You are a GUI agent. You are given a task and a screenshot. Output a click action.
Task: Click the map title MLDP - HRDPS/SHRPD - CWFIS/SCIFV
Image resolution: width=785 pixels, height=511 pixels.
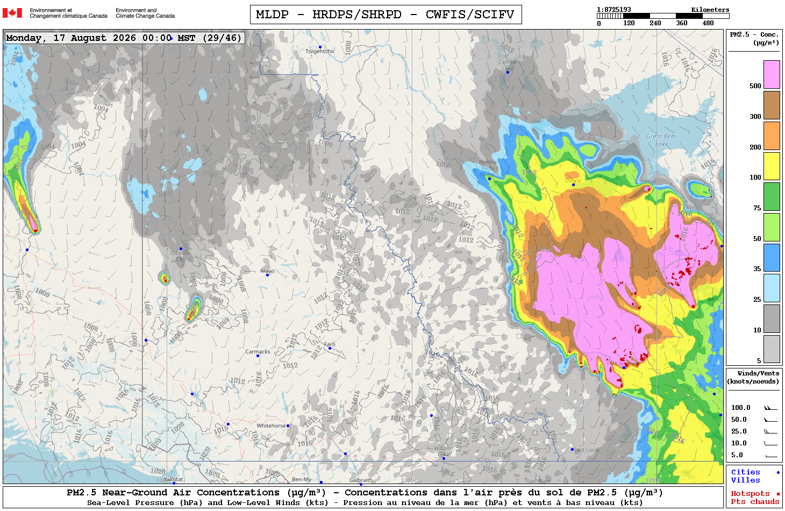point(386,15)
